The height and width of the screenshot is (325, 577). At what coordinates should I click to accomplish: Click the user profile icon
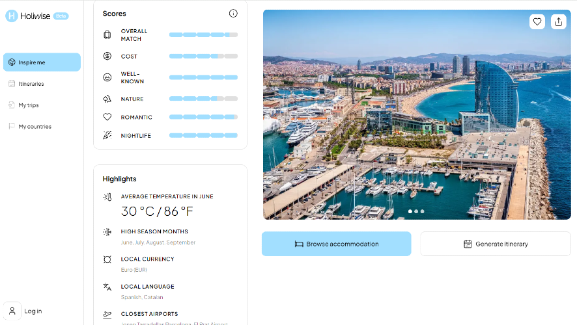pyautogui.click(x=12, y=311)
